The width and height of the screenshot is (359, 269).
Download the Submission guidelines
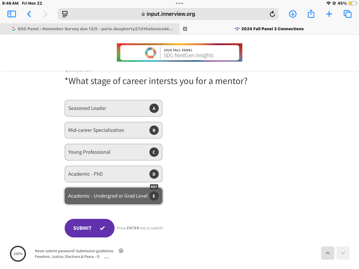click(121, 251)
